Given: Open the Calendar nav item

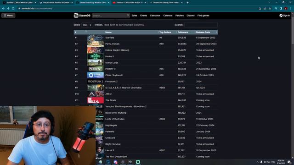Looking at the screenshot, I should coord(168,16).
